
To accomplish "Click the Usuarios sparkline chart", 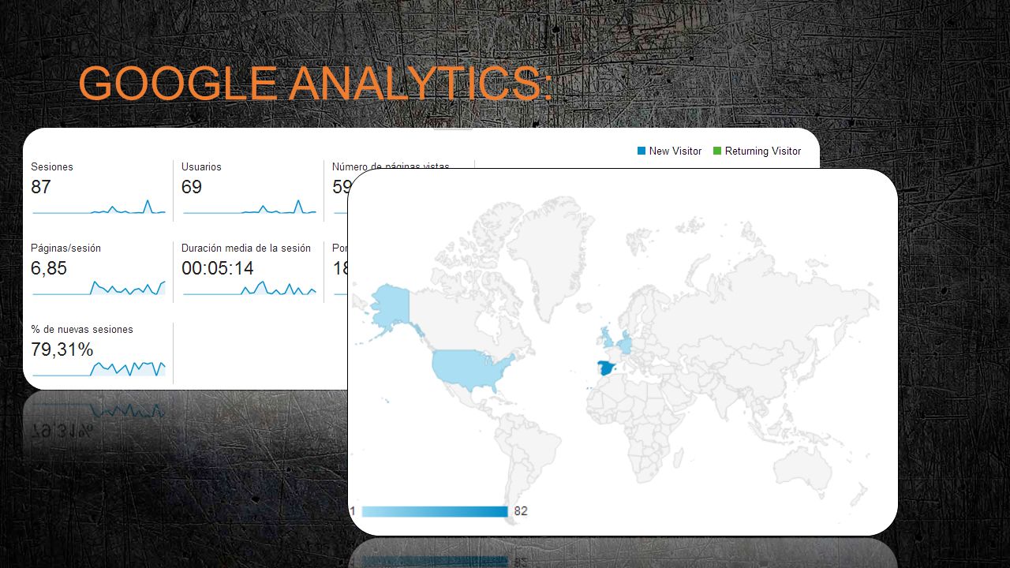I will pyautogui.click(x=249, y=207).
